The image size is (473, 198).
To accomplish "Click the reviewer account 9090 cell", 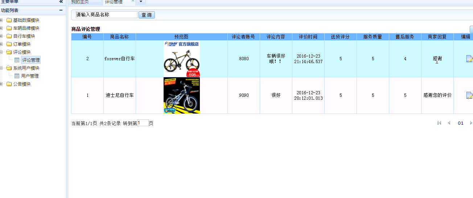I will click(x=244, y=95).
